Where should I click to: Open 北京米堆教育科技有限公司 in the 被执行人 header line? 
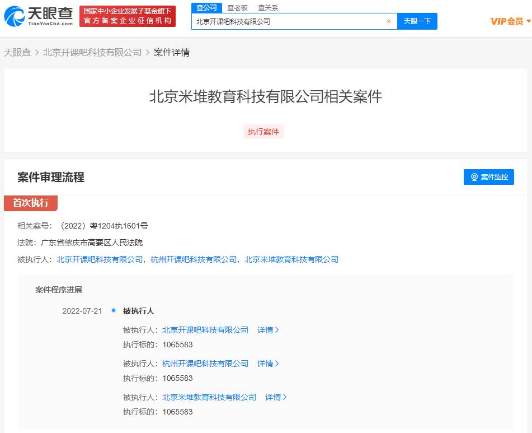(291, 259)
